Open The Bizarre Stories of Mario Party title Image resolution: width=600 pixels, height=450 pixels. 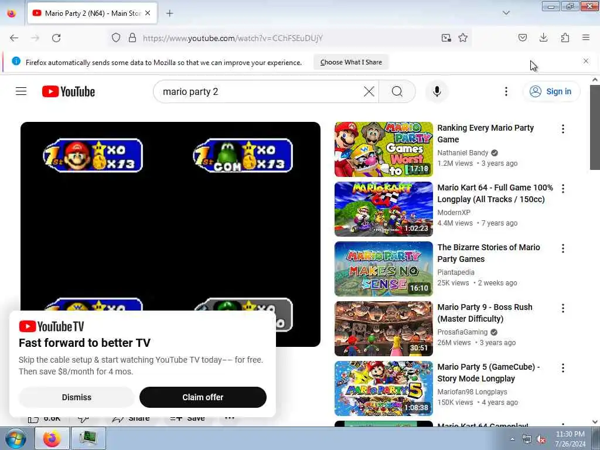pos(489,253)
